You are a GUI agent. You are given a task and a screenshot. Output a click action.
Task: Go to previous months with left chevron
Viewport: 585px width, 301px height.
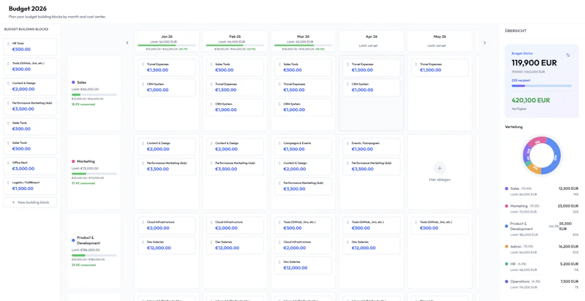click(x=127, y=43)
